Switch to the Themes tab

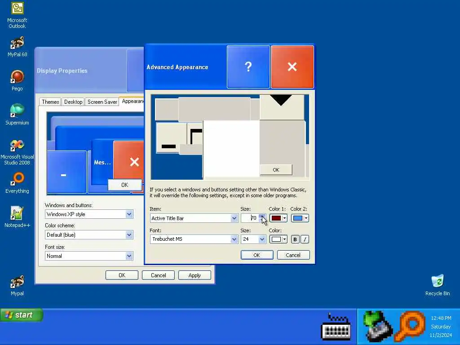coord(50,102)
